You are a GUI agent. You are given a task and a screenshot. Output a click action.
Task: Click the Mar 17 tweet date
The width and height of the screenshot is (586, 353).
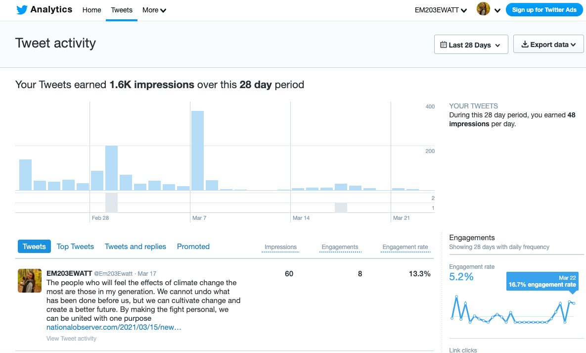[x=147, y=274]
